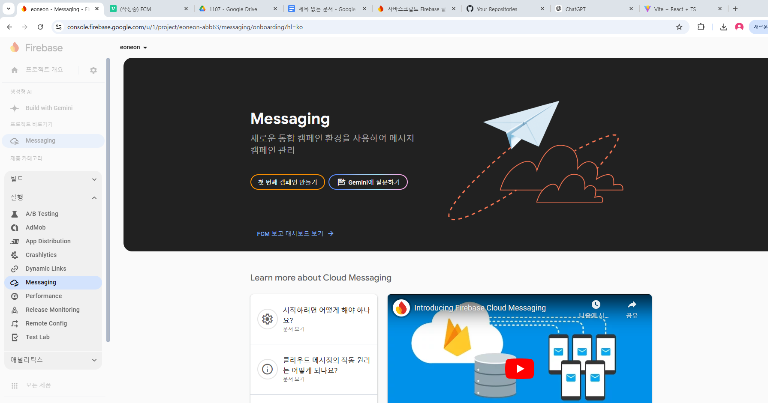Open 프로젝트 개요 in sidebar
The width and height of the screenshot is (768, 403).
pos(44,70)
